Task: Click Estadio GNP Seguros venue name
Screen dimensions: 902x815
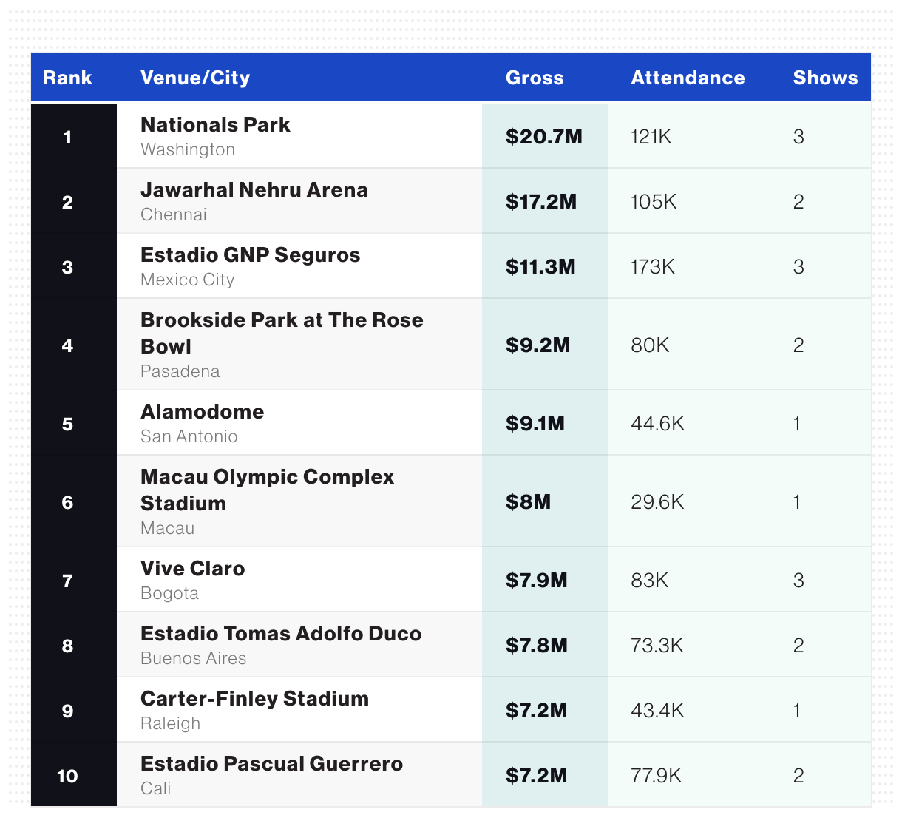Action: click(x=250, y=255)
